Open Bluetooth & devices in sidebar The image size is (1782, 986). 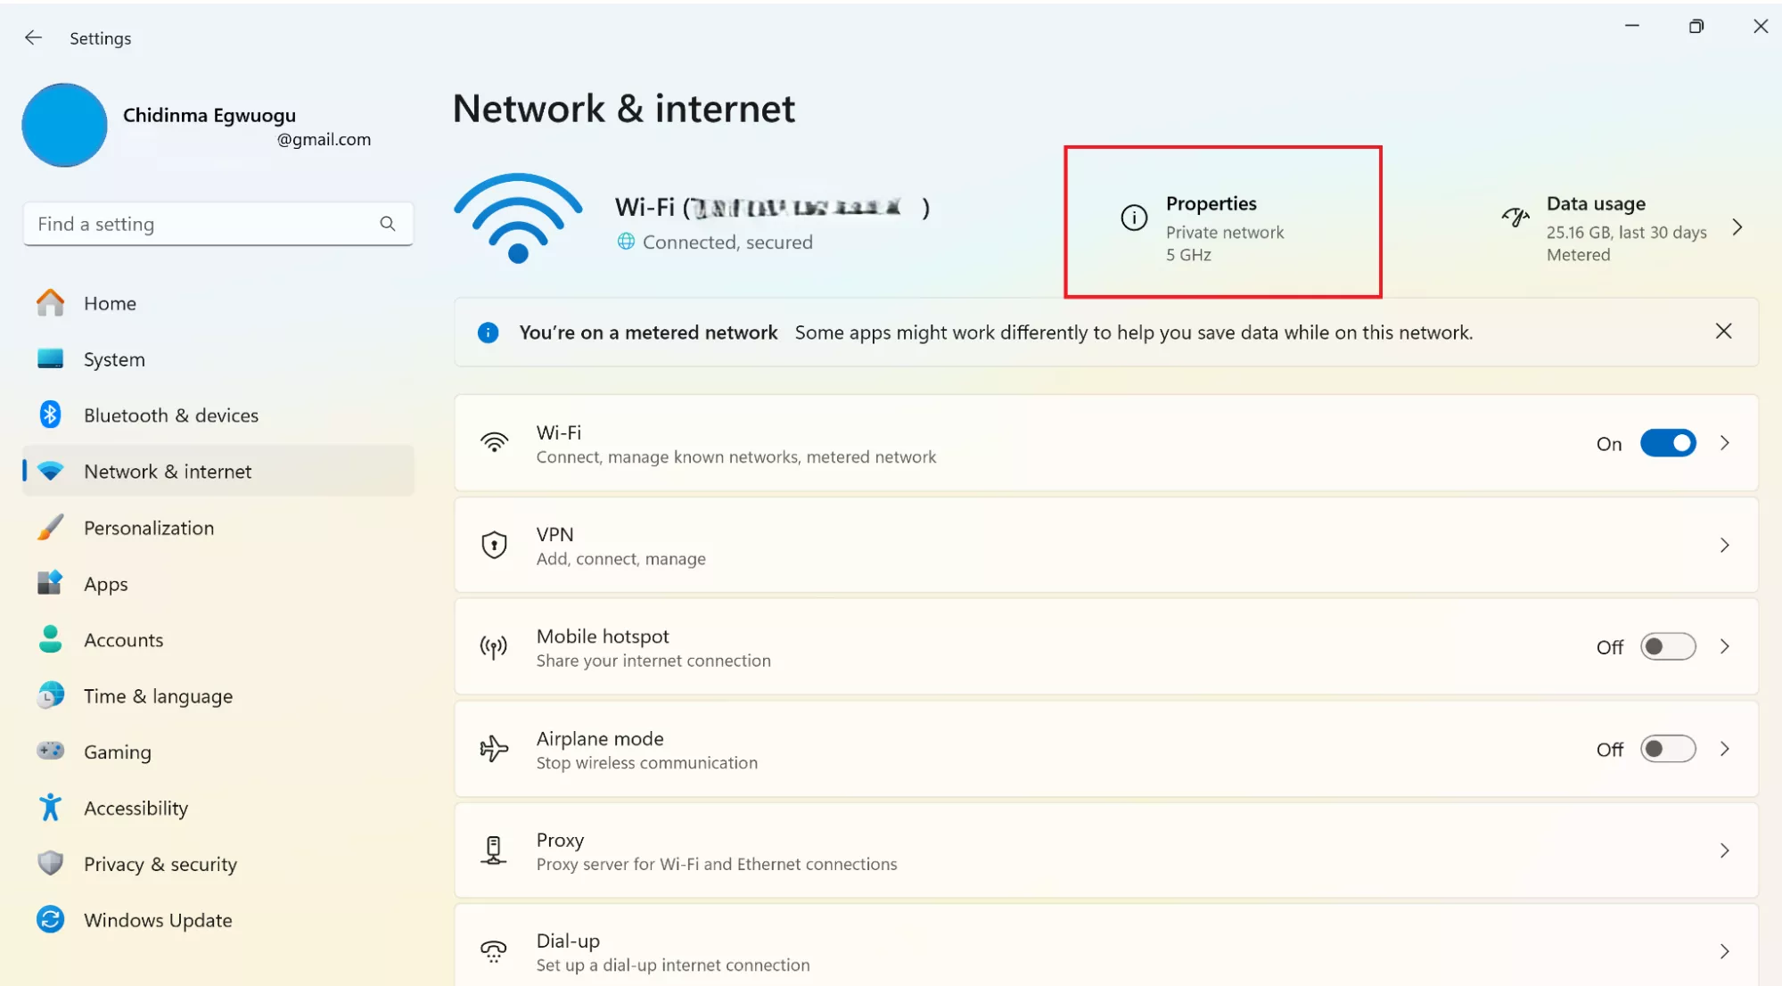pos(170,415)
